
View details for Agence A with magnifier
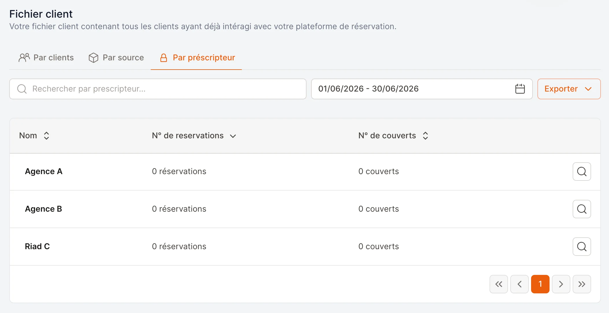point(582,172)
